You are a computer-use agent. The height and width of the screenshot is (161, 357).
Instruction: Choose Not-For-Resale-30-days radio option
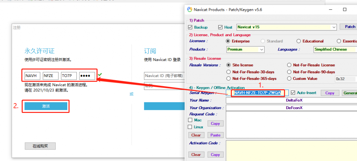point(229,72)
